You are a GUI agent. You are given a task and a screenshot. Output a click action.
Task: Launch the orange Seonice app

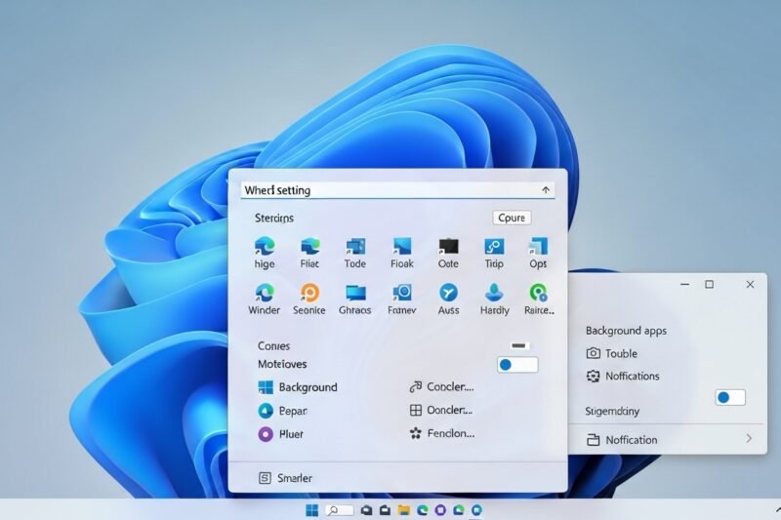click(309, 293)
